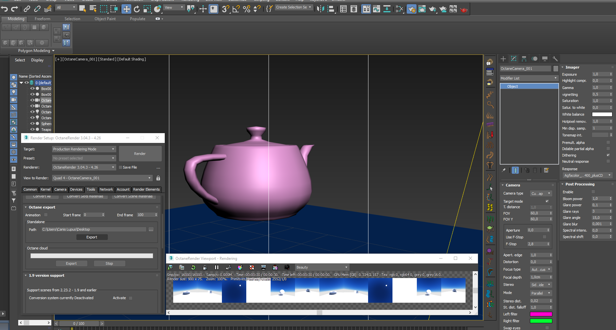Uncheck the Dithering checkbox
616x330 pixels.
point(608,155)
